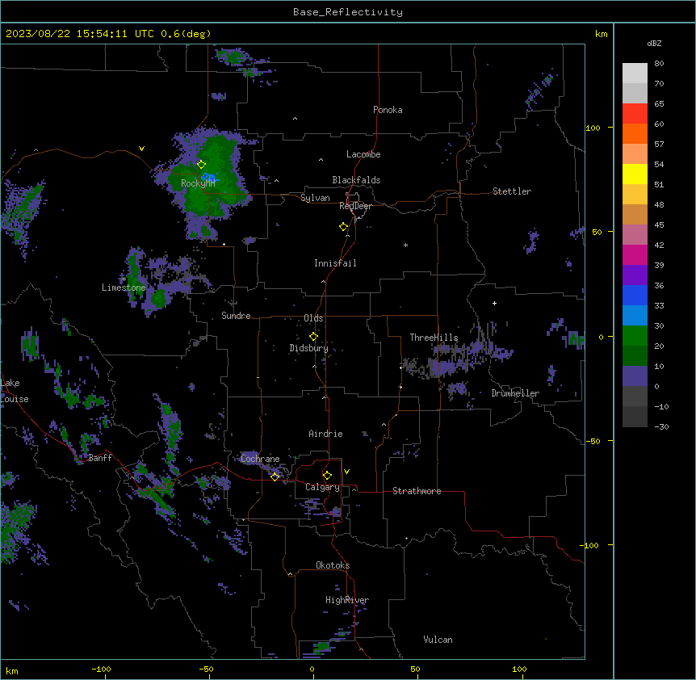The width and height of the screenshot is (696, 680).
Task: Click the Blackfalds city label
Action: (x=356, y=180)
